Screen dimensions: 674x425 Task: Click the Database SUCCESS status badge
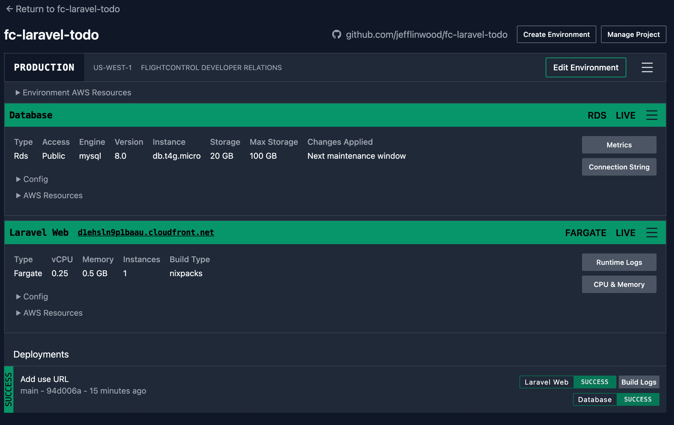638,399
